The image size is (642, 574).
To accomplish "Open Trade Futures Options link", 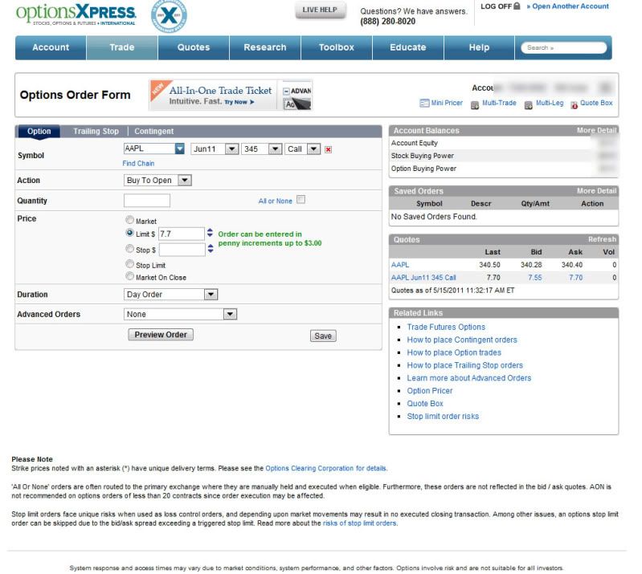I will (x=446, y=328).
